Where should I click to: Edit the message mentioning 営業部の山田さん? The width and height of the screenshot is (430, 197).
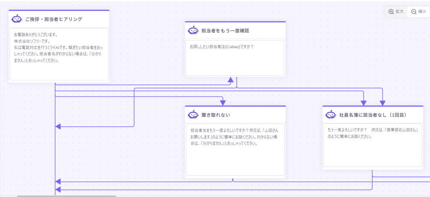coord(373,145)
